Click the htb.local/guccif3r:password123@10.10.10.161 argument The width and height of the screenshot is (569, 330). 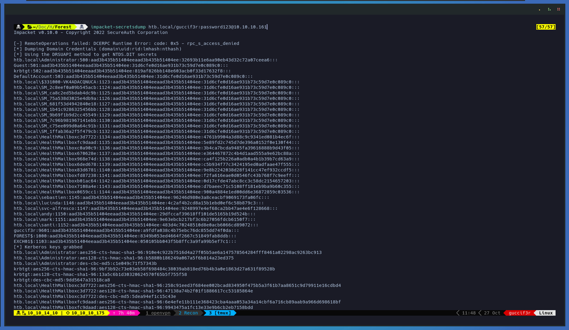[207, 27]
